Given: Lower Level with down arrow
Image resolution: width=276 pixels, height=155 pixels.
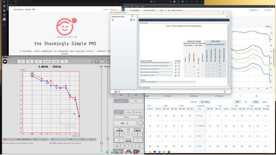Looking at the screenshot, I should 122,134.
